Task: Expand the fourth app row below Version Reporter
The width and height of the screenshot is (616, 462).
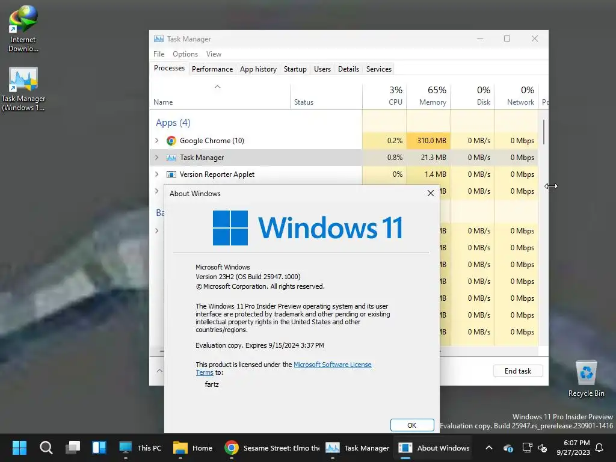Action: [157, 191]
